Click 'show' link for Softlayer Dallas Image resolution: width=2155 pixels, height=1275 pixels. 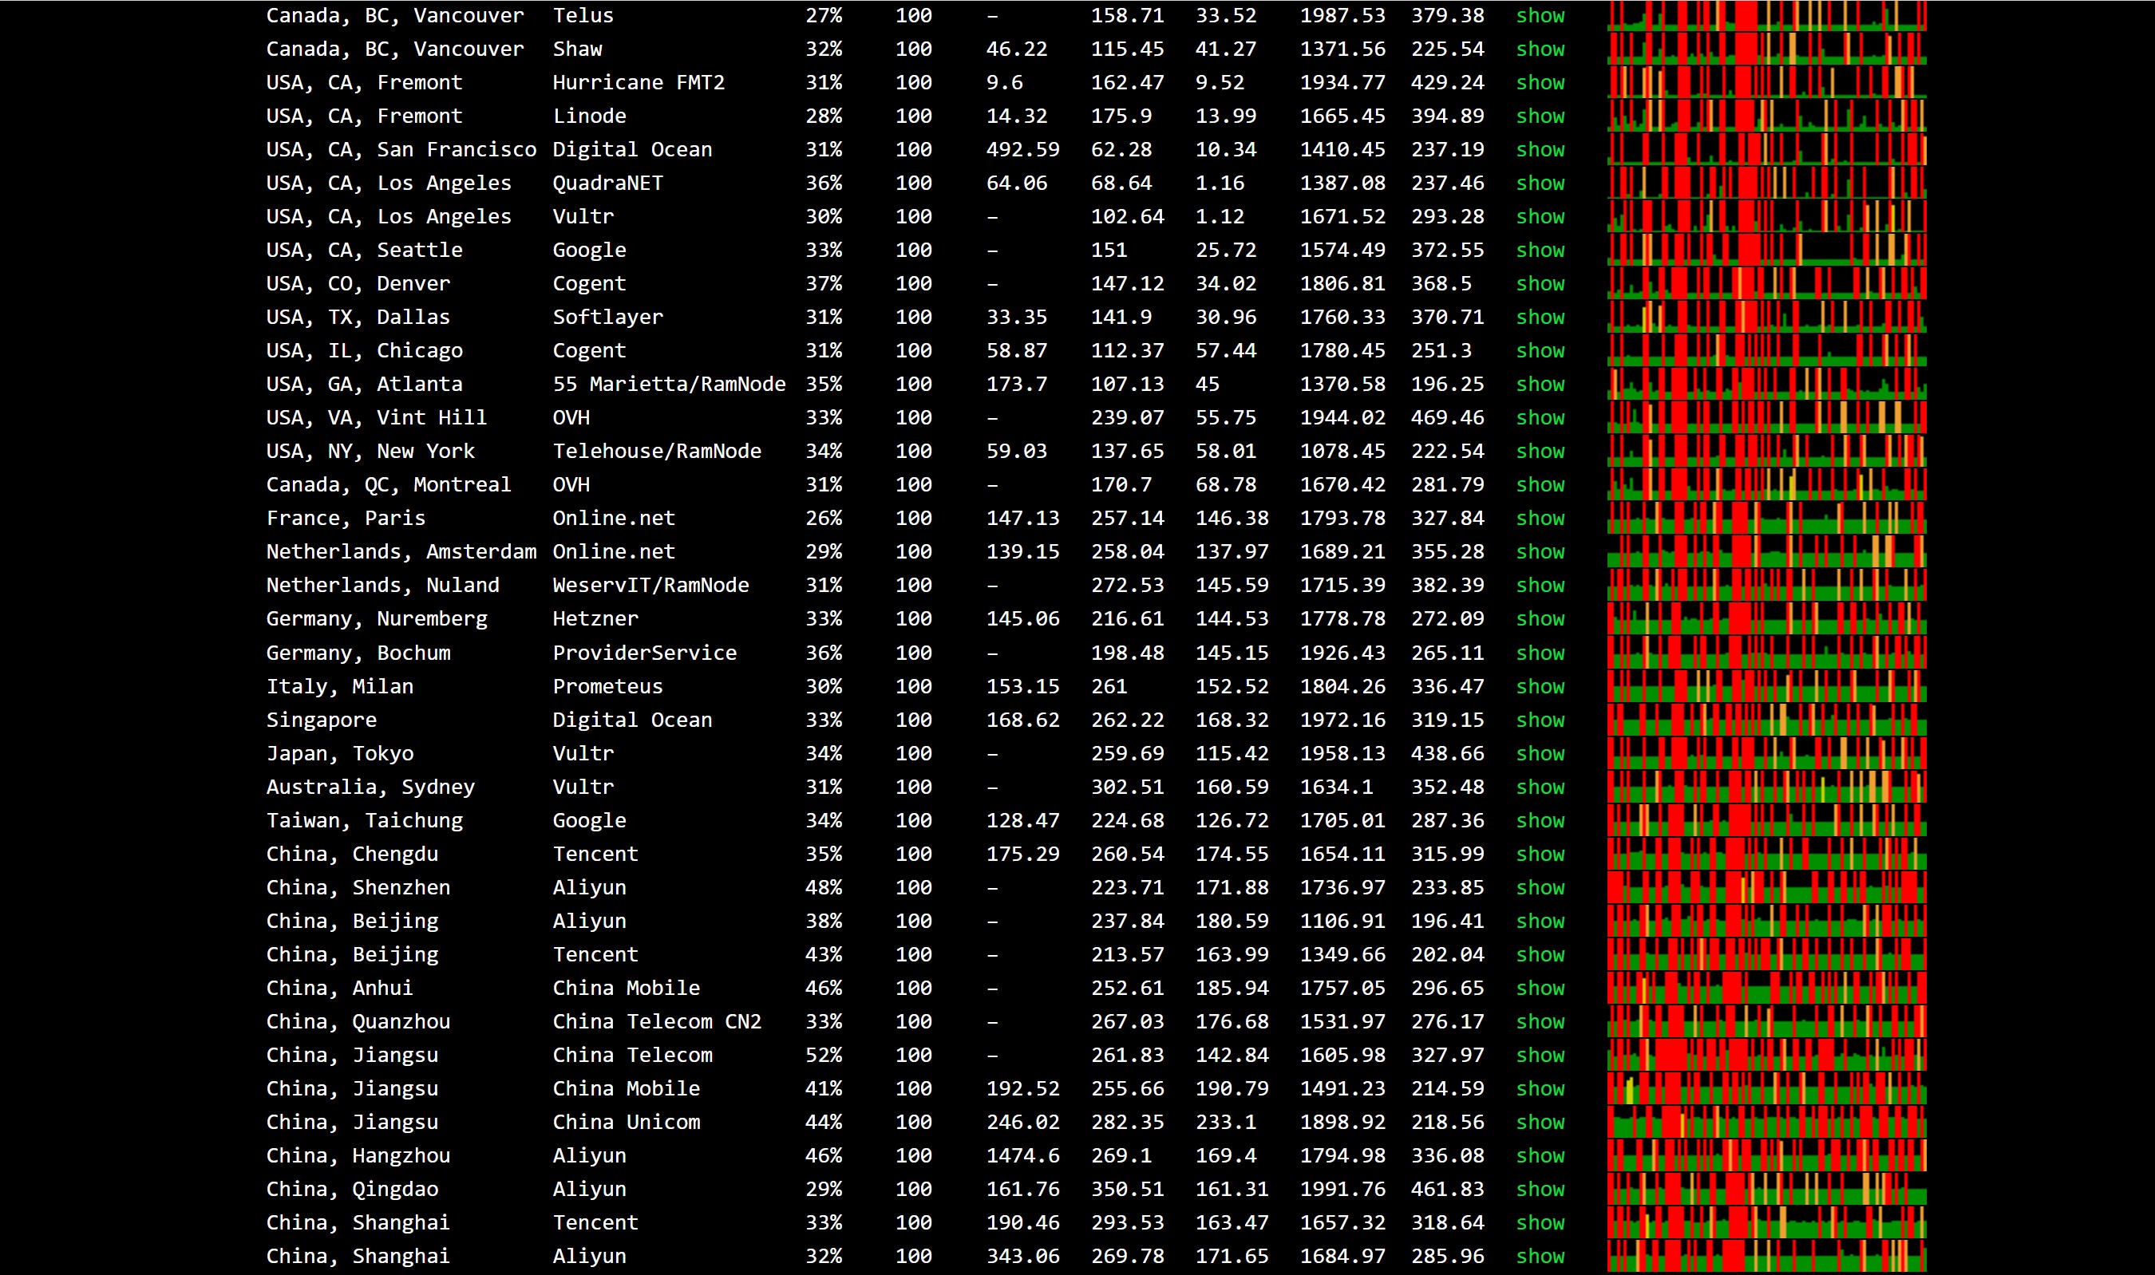point(1540,317)
